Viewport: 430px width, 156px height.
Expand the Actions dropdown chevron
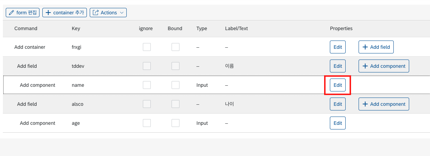(122, 13)
